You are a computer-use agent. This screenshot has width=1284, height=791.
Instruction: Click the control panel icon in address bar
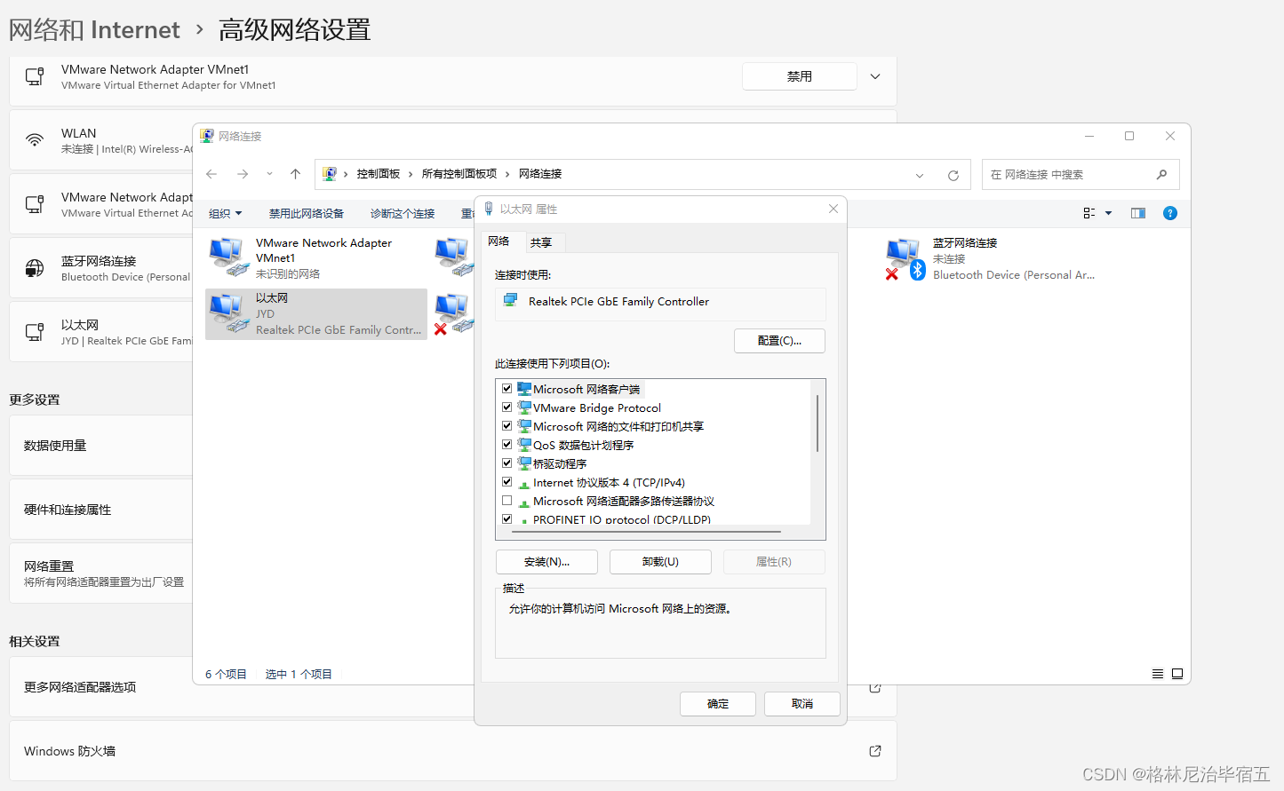[x=330, y=174]
